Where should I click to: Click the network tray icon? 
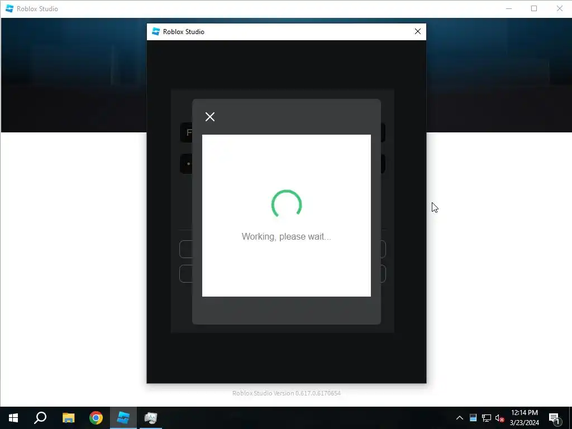487,418
